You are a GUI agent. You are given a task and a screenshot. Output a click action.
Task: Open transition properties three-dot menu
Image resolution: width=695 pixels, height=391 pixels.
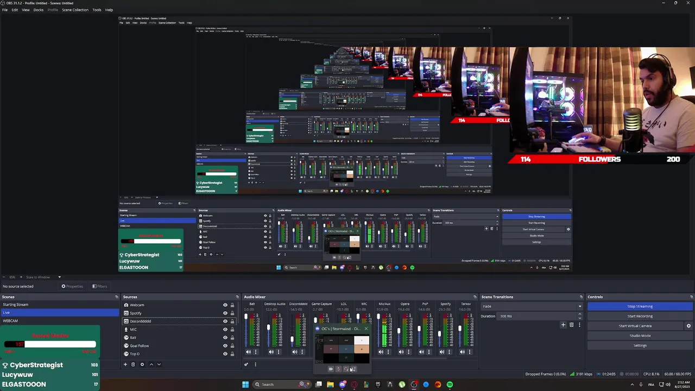(579, 325)
